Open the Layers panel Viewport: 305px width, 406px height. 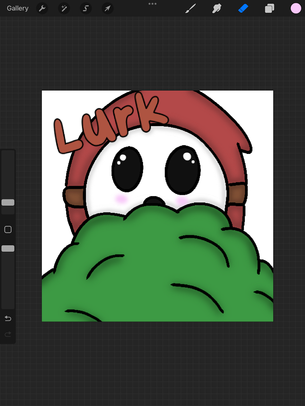(270, 8)
